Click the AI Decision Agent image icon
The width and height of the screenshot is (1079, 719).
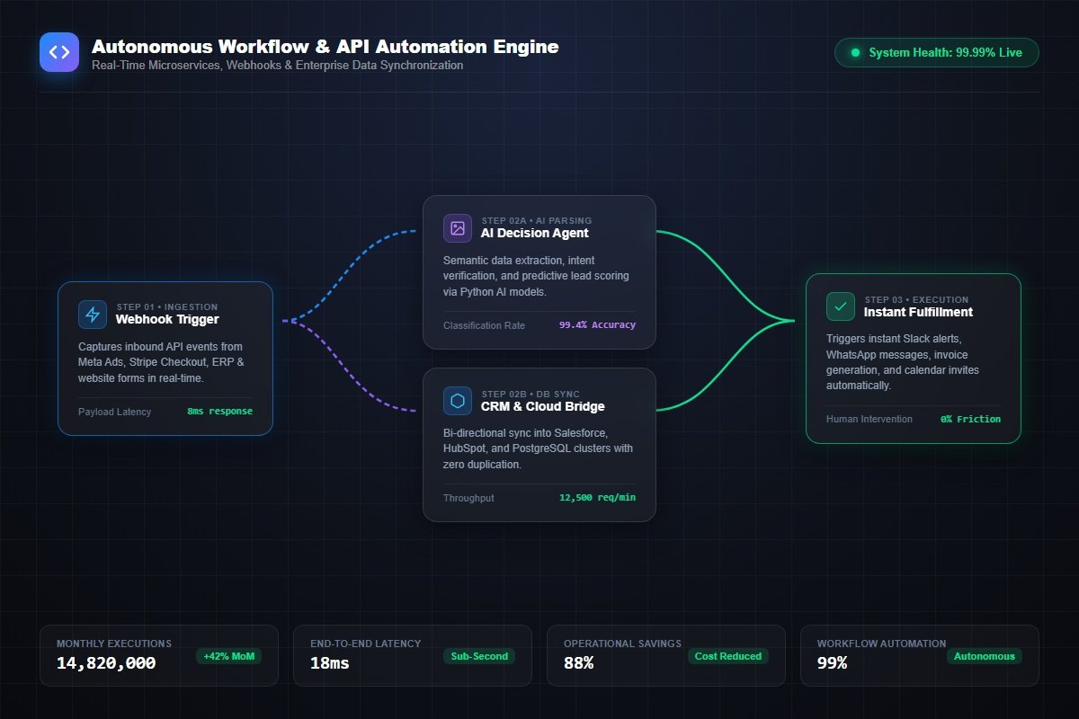click(458, 227)
